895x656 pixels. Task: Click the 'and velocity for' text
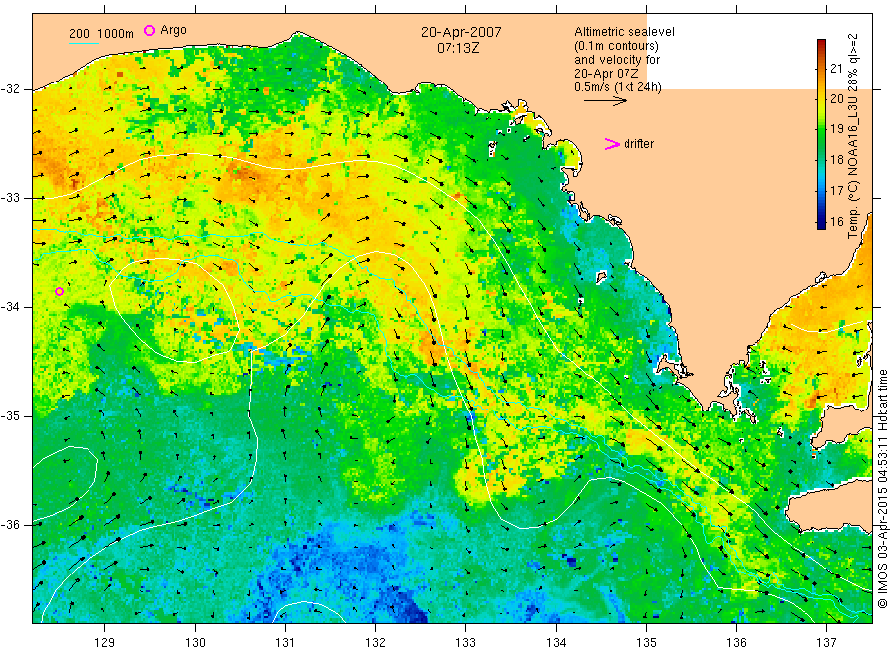pos(617,60)
